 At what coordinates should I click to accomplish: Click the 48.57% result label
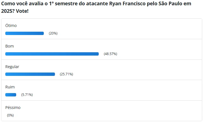coord(110,54)
